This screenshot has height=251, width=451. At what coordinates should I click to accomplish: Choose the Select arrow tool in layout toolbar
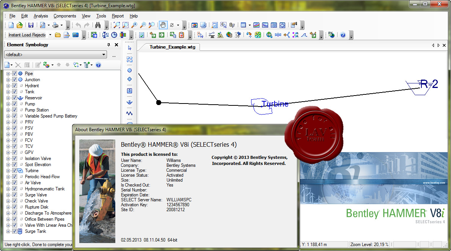(129, 48)
